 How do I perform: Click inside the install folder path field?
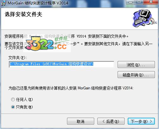[62, 64]
